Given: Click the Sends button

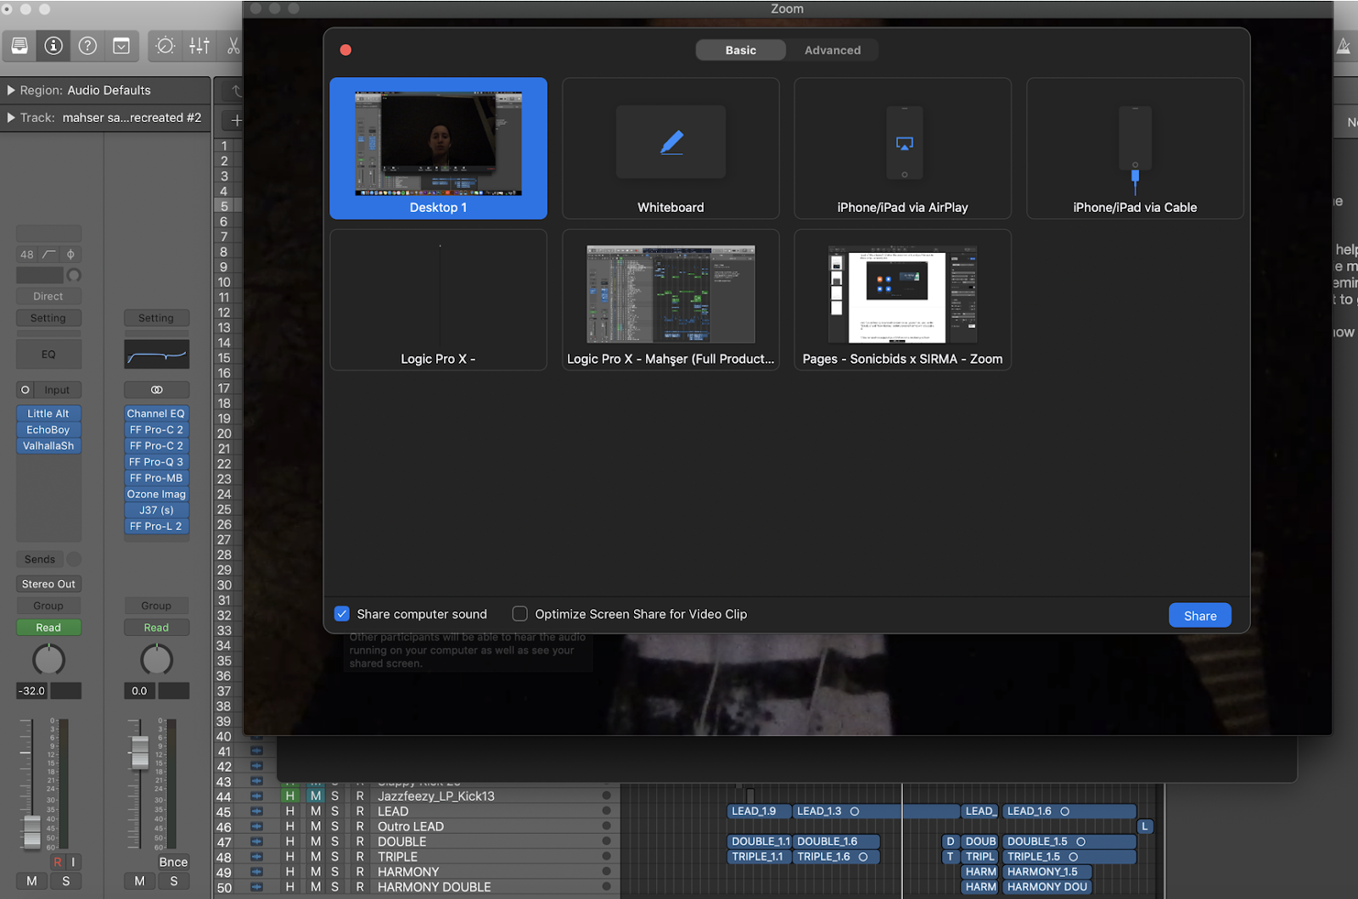Looking at the screenshot, I should (x=40, y=560).
